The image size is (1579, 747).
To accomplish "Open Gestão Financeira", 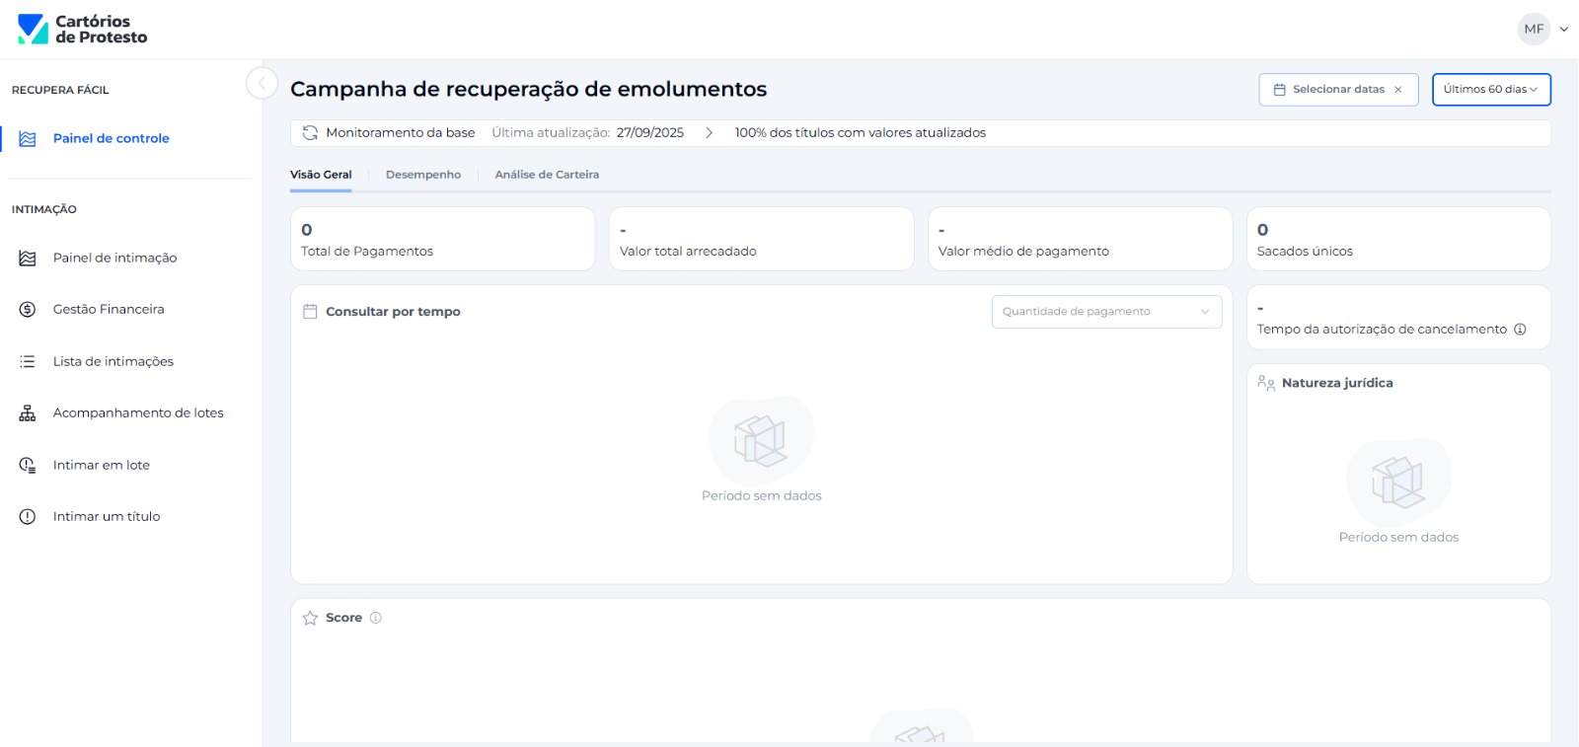I will pyautogui.click(x=109, y=310).
